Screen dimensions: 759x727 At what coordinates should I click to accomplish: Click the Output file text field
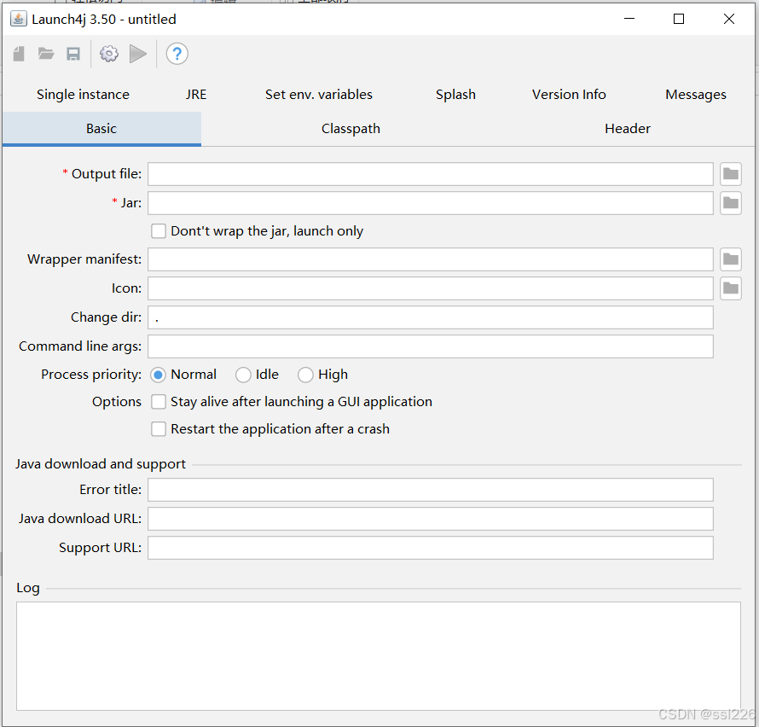point(431,174)
